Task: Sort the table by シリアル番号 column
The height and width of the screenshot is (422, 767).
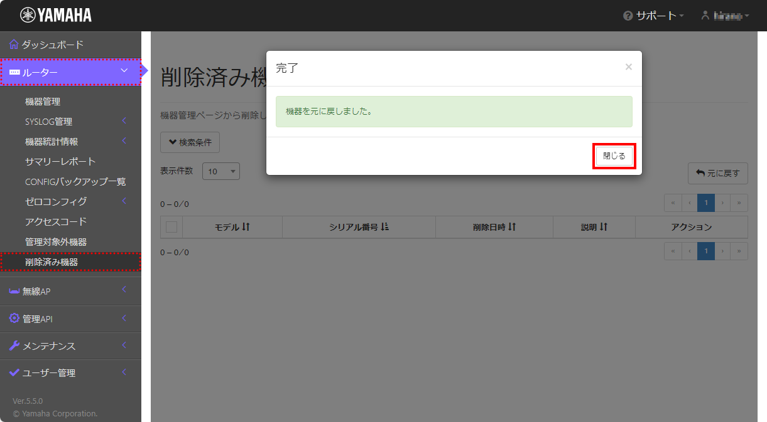Action: pos(358,227)
